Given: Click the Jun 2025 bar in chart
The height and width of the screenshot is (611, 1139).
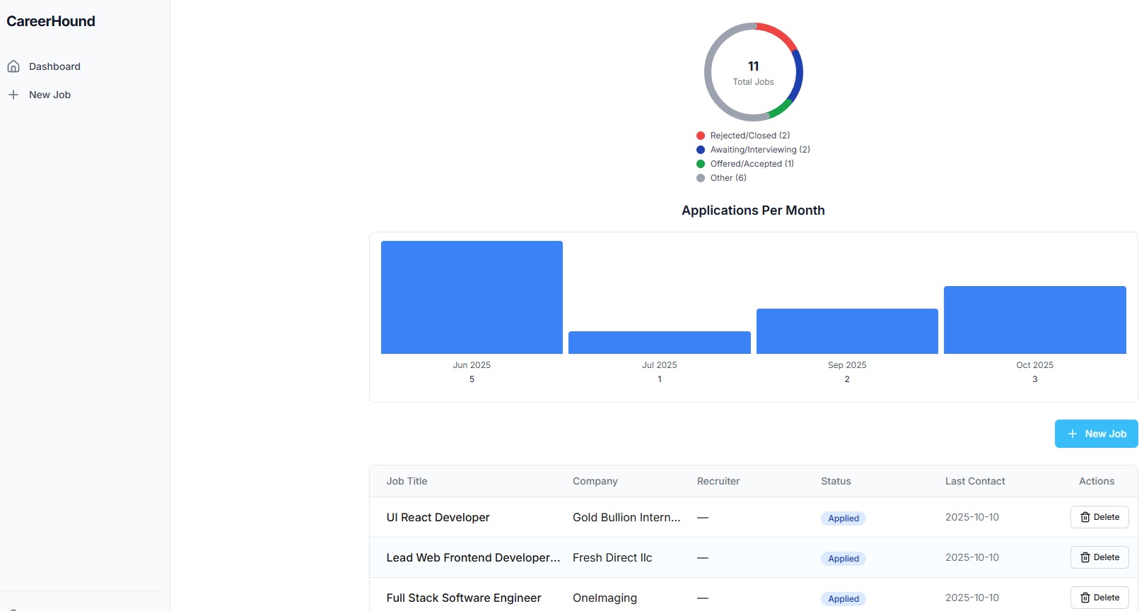Looking at the screenshot, I should pos(472,297).
